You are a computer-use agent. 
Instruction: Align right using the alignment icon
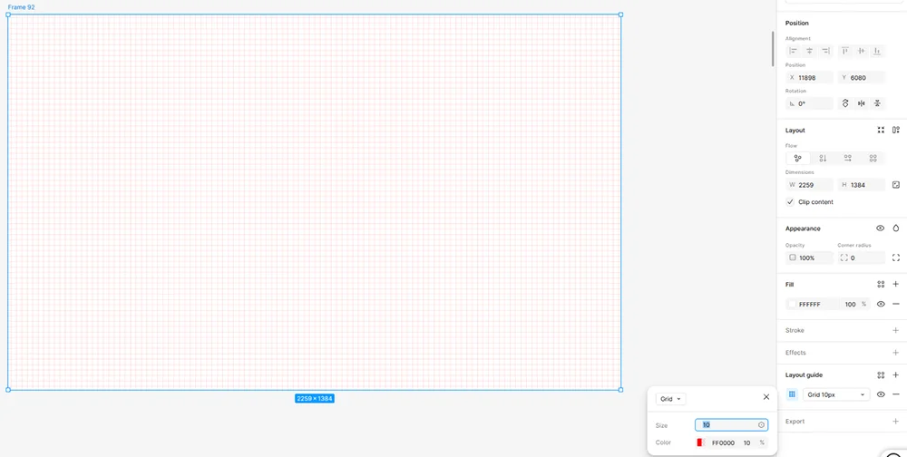(x=825, y=51)
